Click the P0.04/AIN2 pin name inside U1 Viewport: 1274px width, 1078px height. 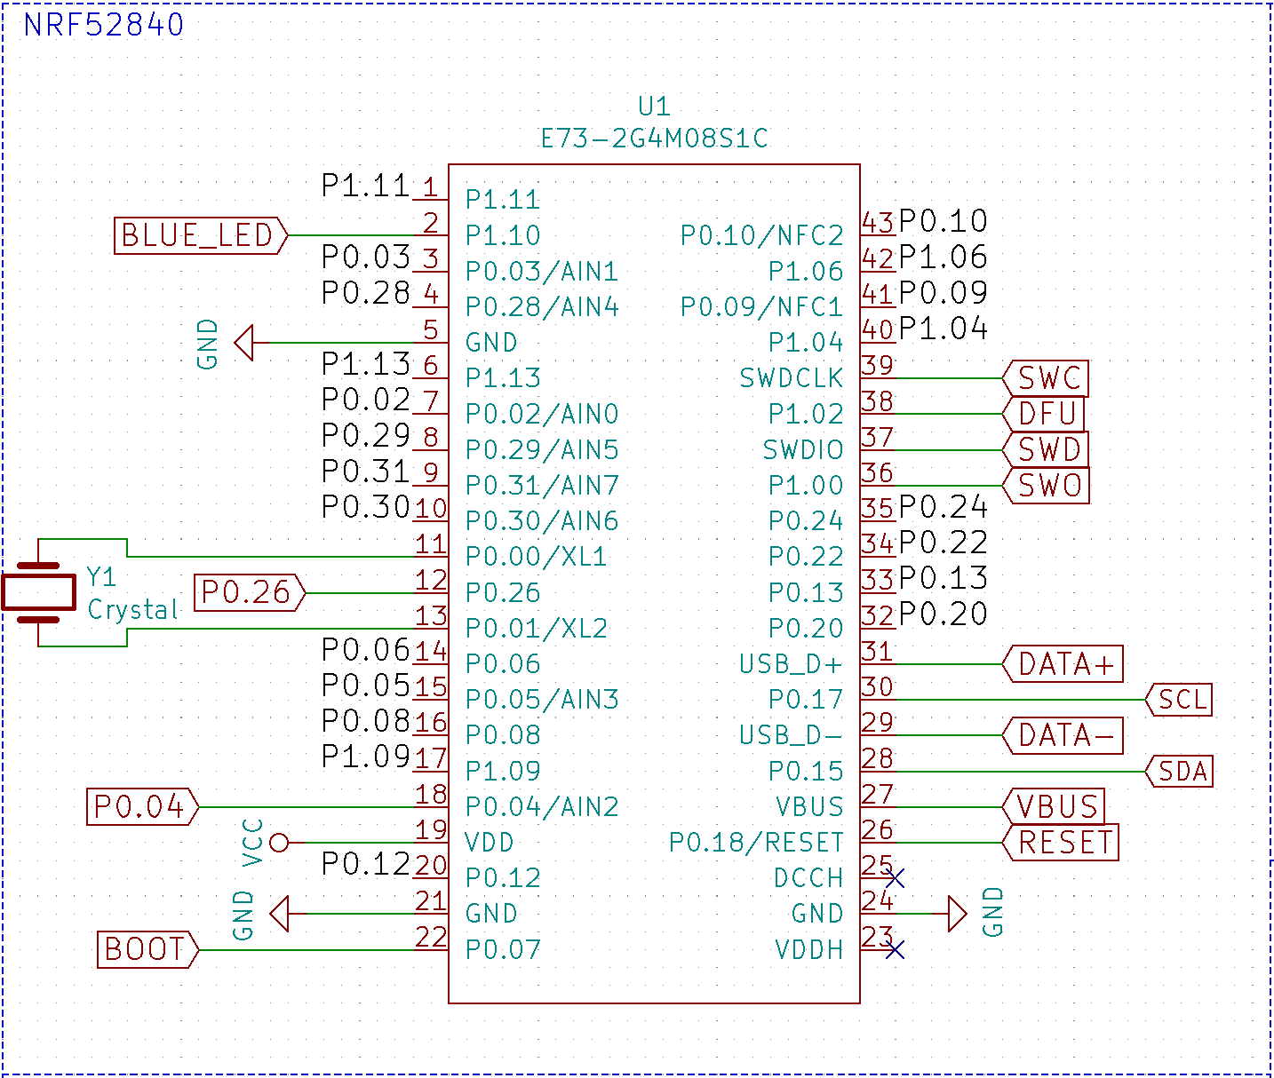(542, 807)
